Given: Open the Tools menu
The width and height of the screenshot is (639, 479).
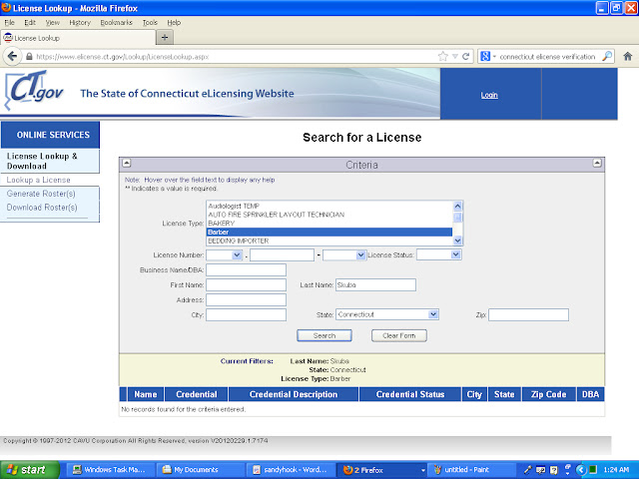Looking at the screenshot, I should (150, 22).
